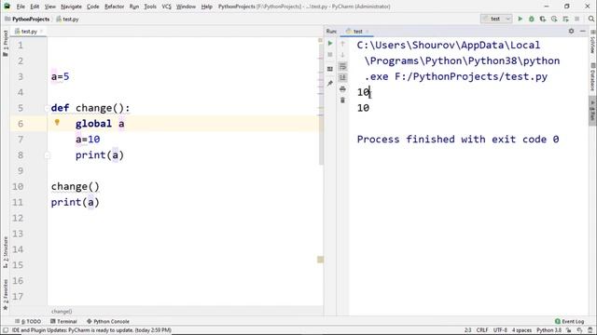
Task: Click line 6 global a in editor
Action: (x=100, y=124)
